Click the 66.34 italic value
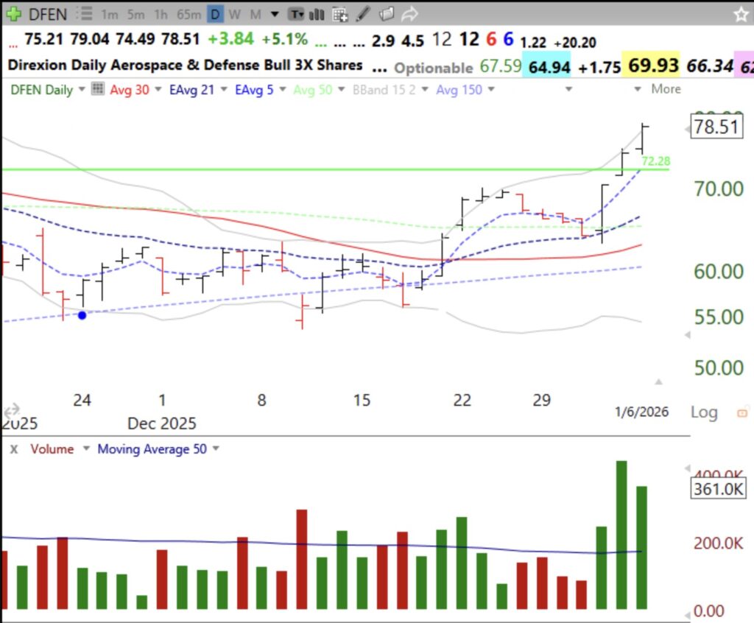Image resolution: width=754 pixels, height=623 pixels. [710, 66]
